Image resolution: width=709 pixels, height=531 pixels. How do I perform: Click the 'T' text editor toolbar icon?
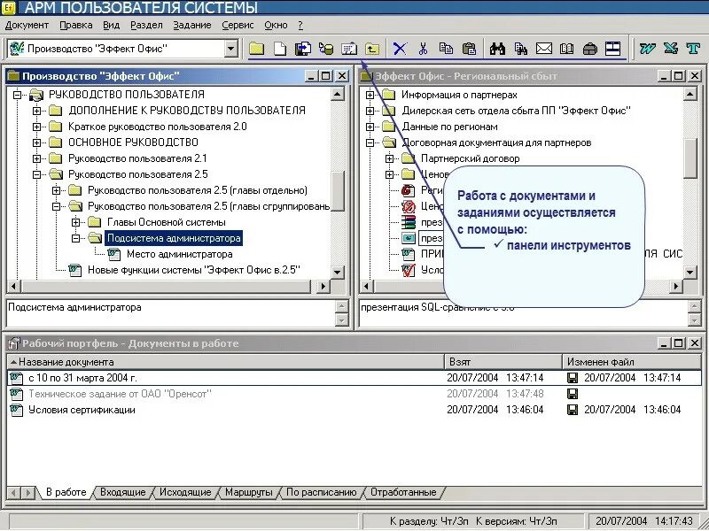point(693,49)
